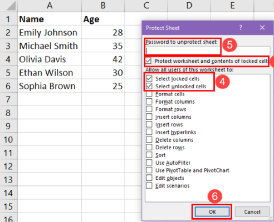Select row 13 header

point(8,180)
